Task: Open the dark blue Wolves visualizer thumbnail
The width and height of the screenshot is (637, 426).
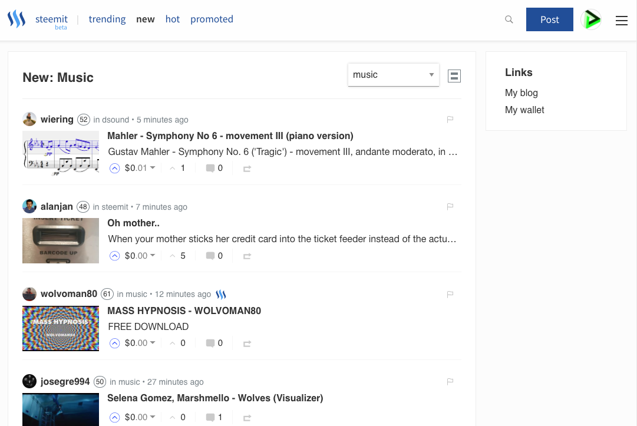Action: click(61, 410)
